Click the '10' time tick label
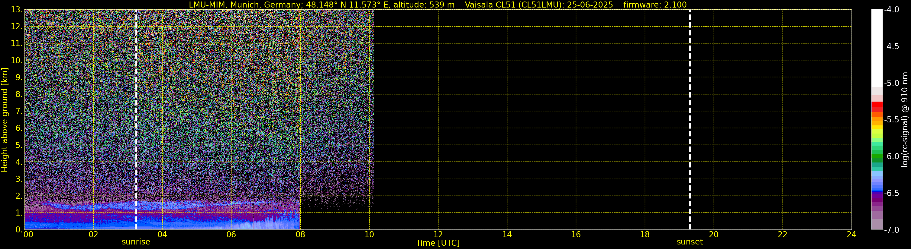 (x=369, y=235)
